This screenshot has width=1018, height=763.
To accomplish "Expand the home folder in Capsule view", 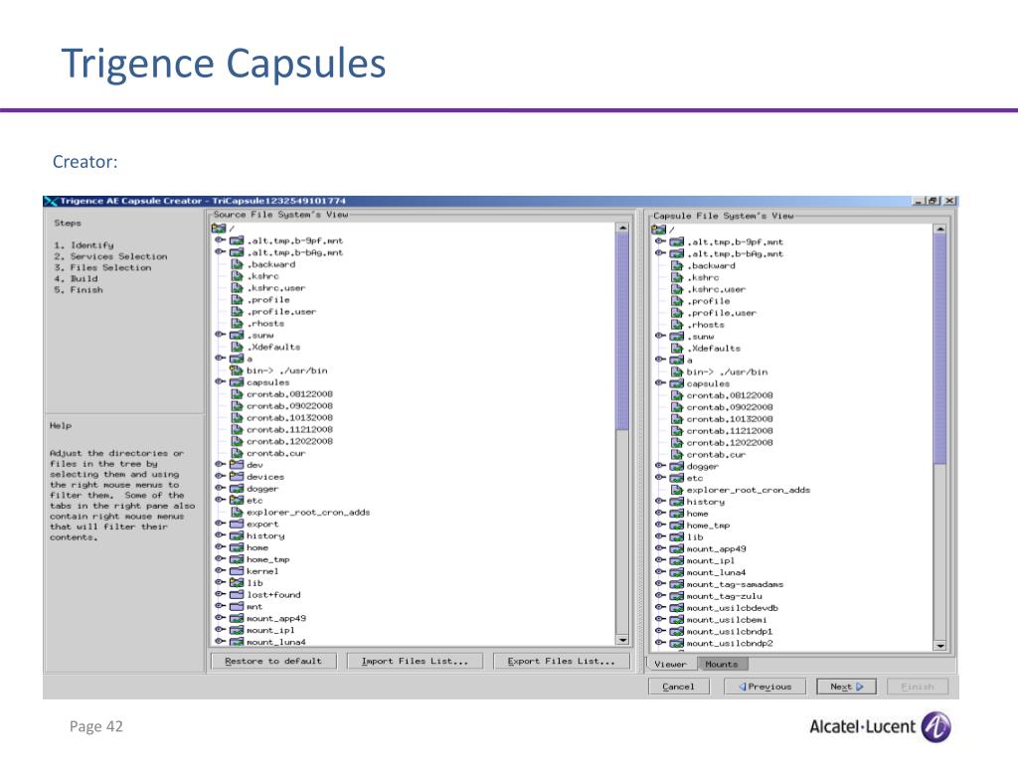I will 660,513.
